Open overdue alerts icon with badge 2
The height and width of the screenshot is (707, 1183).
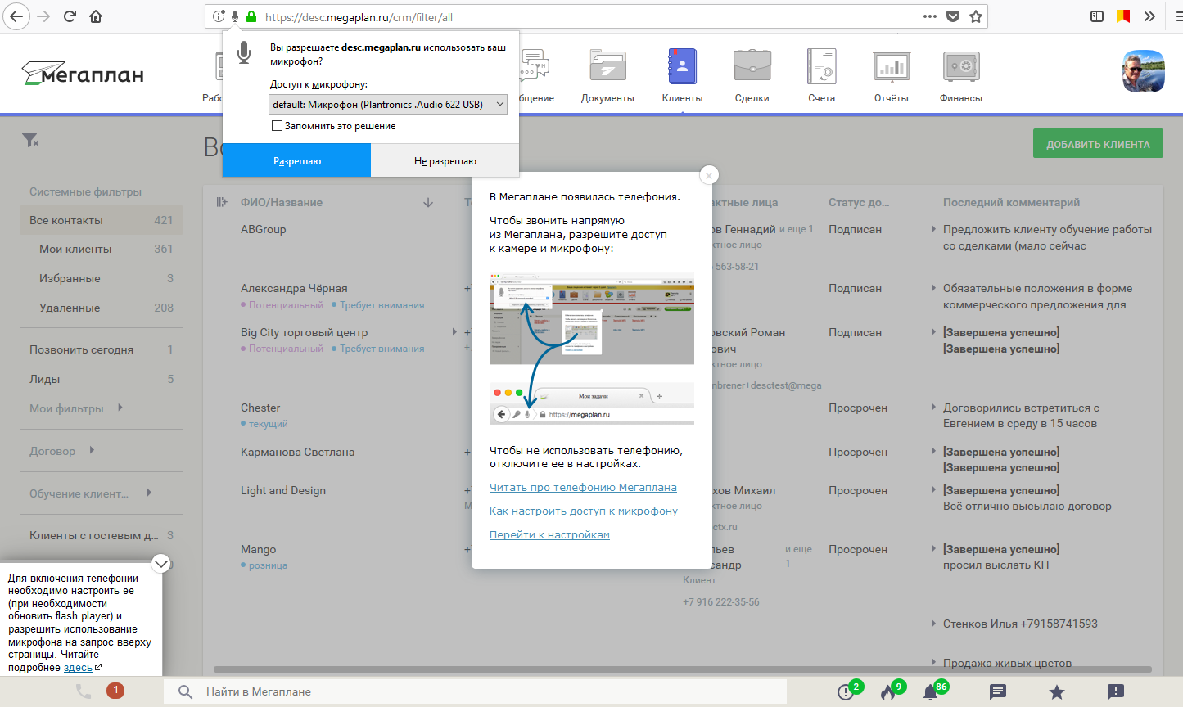847,692
